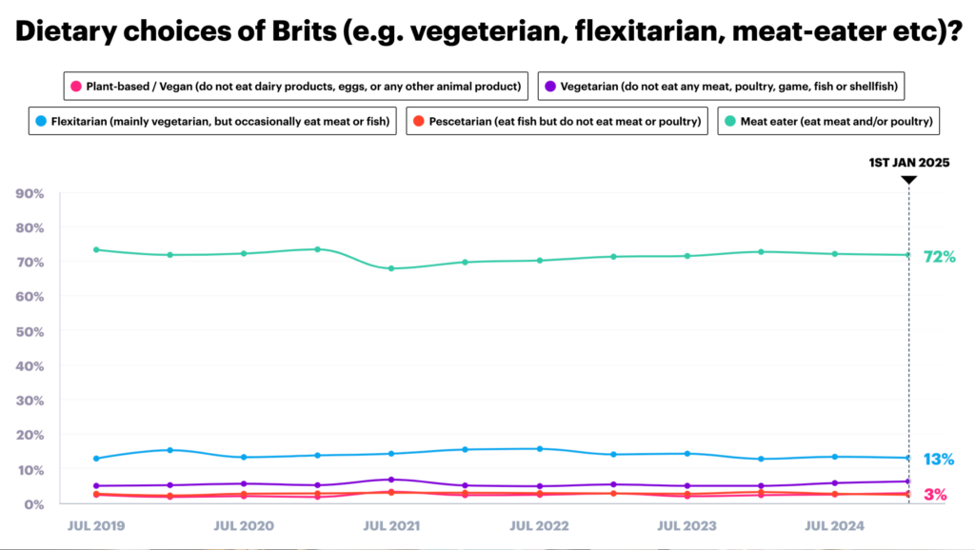The image size is (975, 550).
Task: Select the black triangle date marker
Action: pos(908,179)
